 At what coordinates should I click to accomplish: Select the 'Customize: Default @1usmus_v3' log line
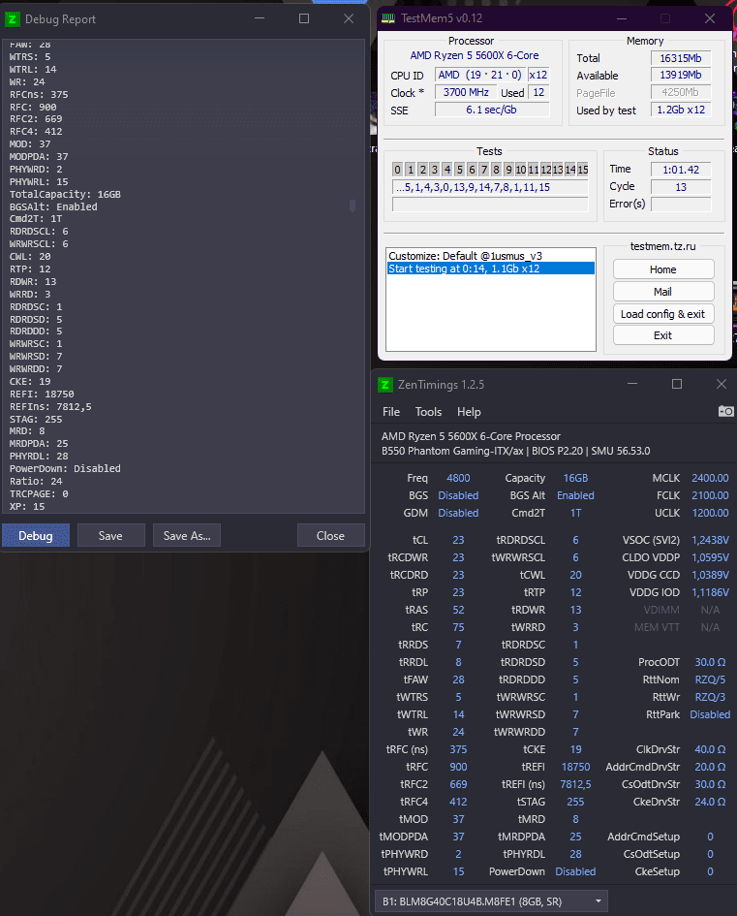click(x=466, y=256)
